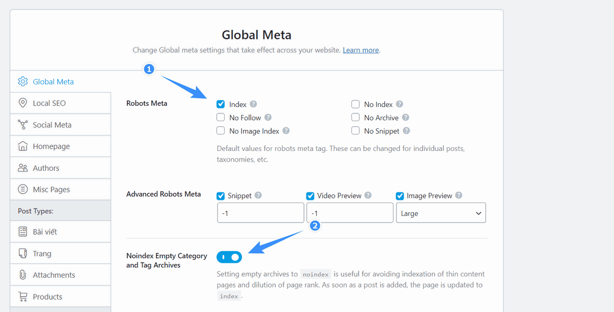Click the Attachments paperclip icon
The height and width of the screenshot is (312, 614).
[23, 275]
